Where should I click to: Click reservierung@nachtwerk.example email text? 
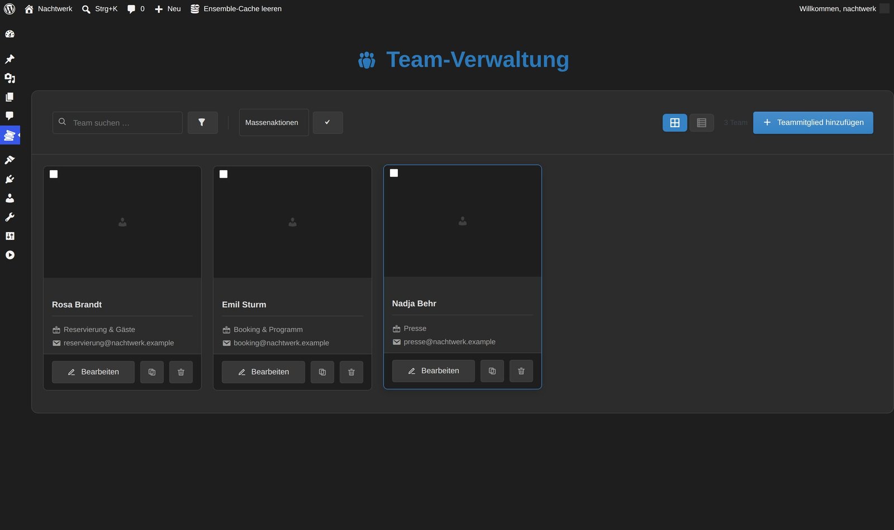[x=118, y=343]
